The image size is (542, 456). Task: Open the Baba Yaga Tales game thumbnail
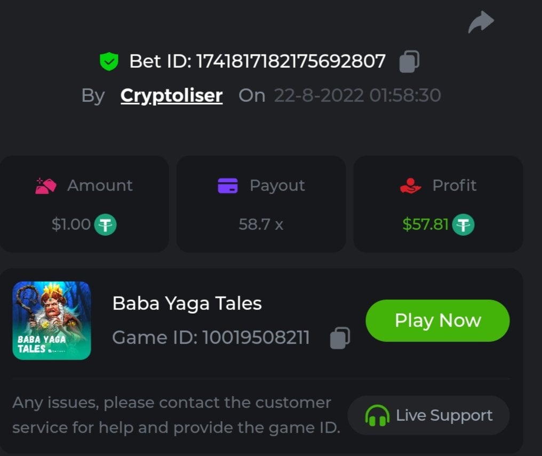(52, 321)
